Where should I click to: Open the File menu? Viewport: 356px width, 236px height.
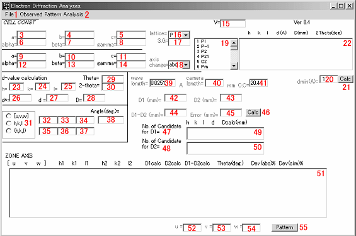[9, 14]
